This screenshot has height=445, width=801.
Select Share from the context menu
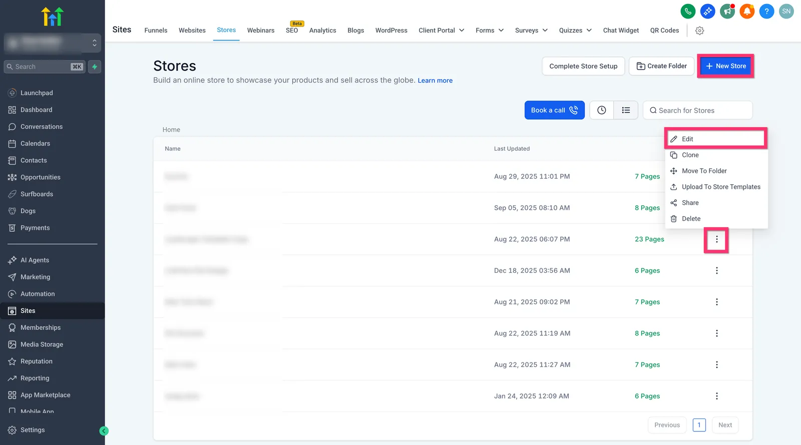[716, 203]
